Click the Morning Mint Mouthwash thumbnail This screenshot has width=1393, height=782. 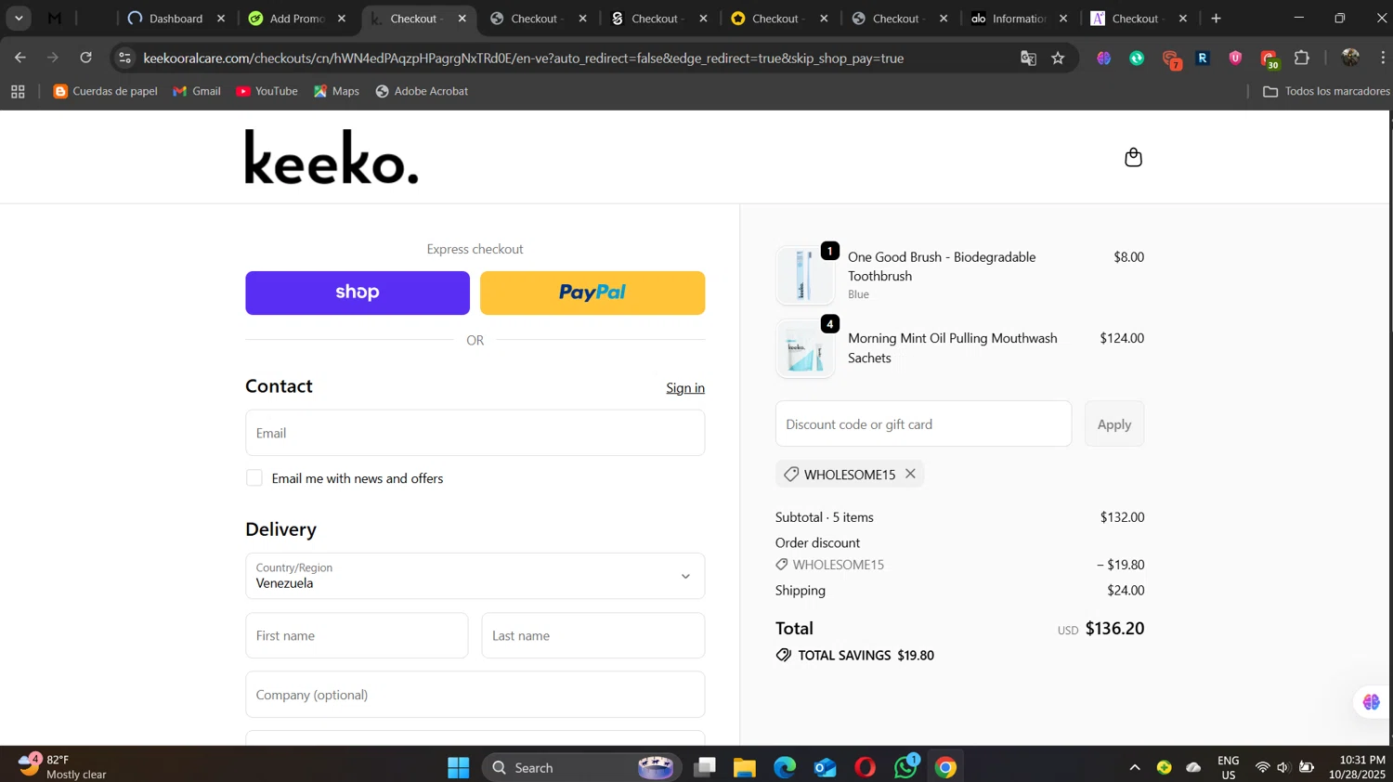pyautogui.click(x=805, y=348)
